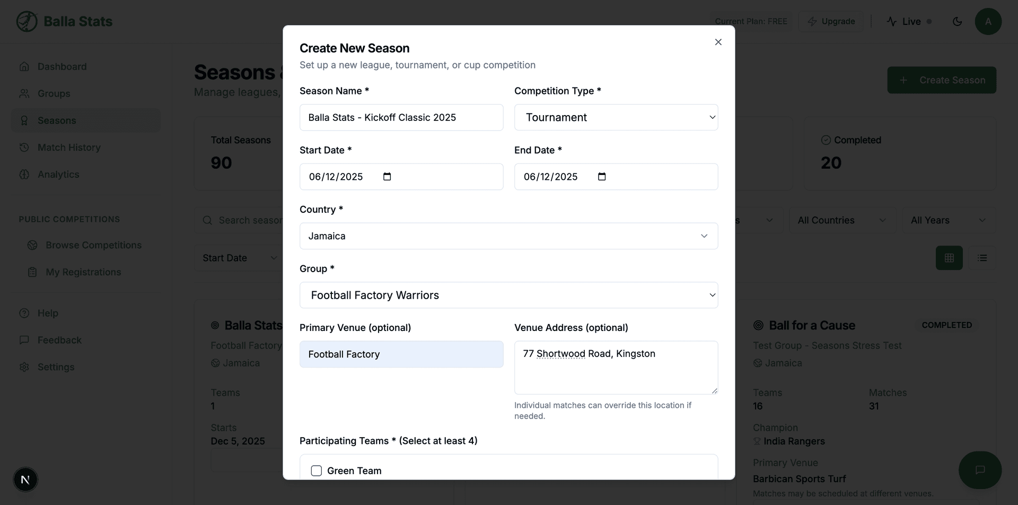Click the Create Season button
Screen dimensions: 1018x505
(942, 80)
